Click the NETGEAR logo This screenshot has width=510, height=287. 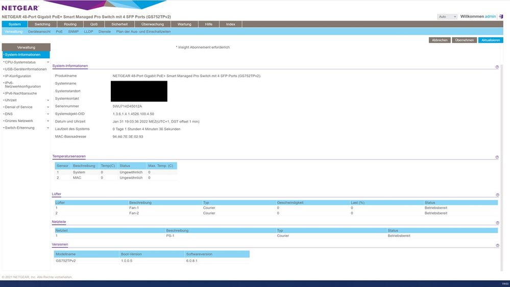[20, 8]
